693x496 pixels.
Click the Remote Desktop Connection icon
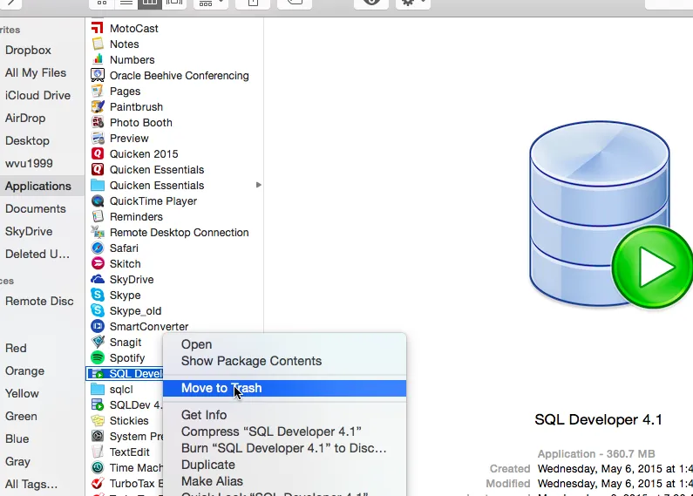[x=98, y=232]
